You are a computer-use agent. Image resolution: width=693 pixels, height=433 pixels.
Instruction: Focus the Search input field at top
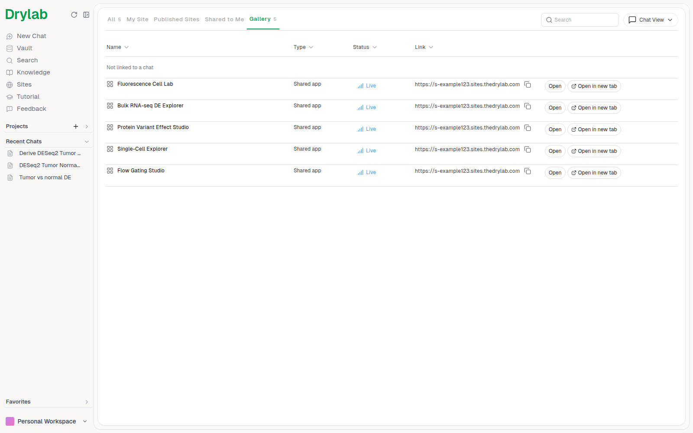point(580,20)
